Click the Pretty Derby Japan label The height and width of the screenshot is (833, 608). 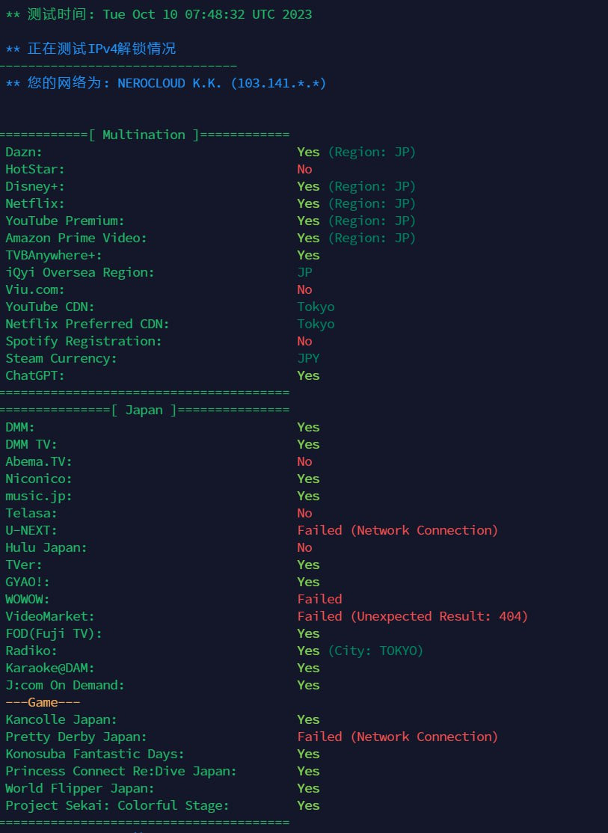(76, 737)
